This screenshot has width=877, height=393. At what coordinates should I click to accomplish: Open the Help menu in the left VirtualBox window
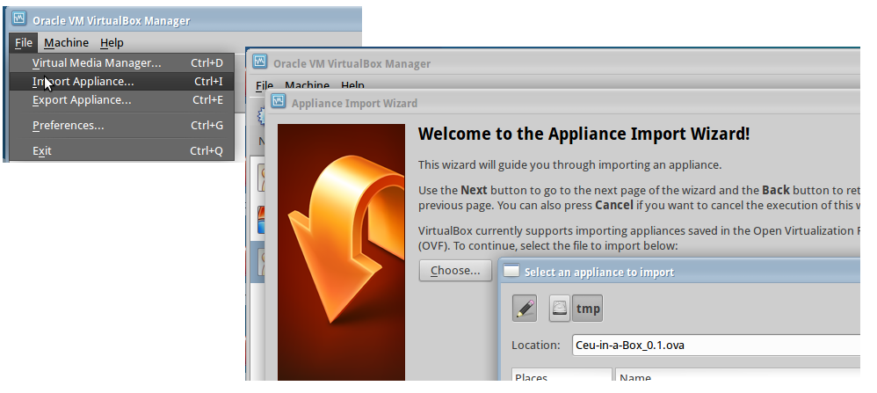(112, 42)
